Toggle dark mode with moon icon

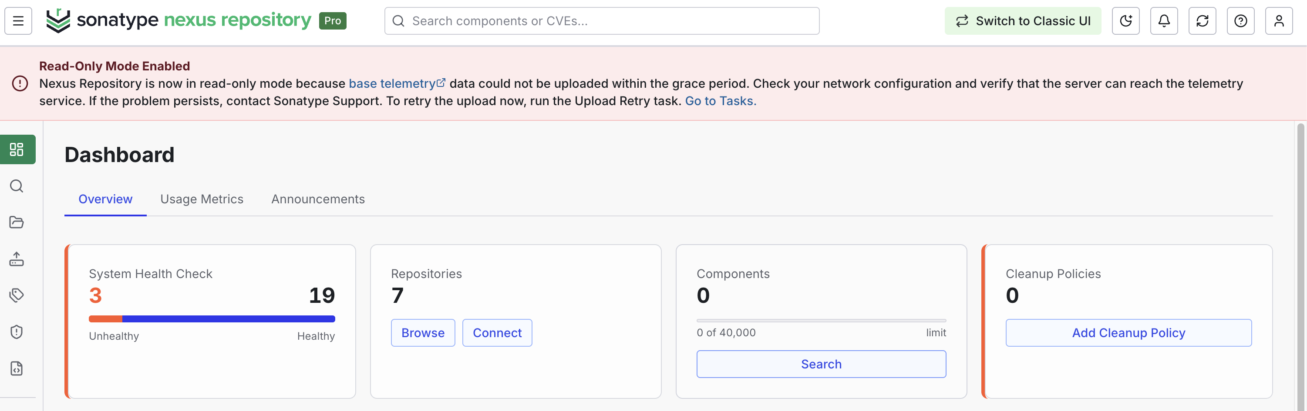point(1125,21)
